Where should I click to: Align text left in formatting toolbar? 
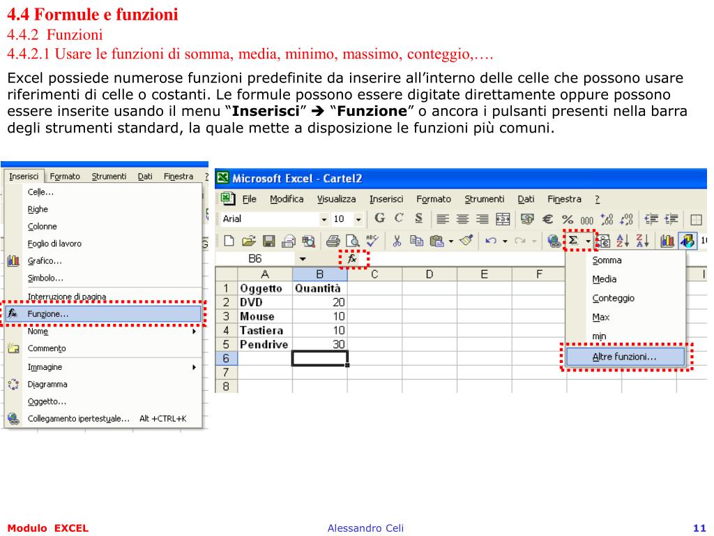442,219
